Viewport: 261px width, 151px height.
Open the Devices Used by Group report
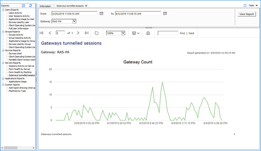tap(20, 44)
